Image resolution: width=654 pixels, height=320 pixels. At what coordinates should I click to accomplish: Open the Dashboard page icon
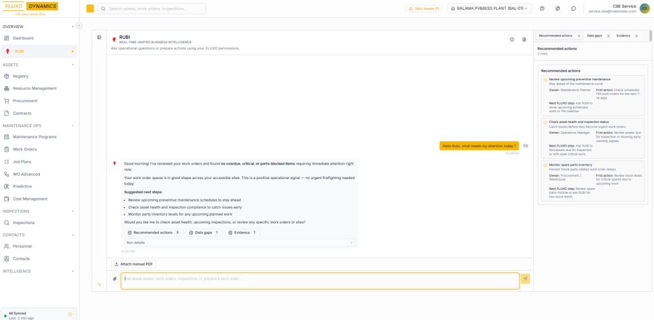pos(7,38)
